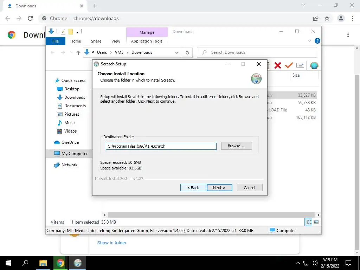Expand the Explorer ribbon with chevron
This screenshot has width=360, height=270.
(x=309, y=41)
